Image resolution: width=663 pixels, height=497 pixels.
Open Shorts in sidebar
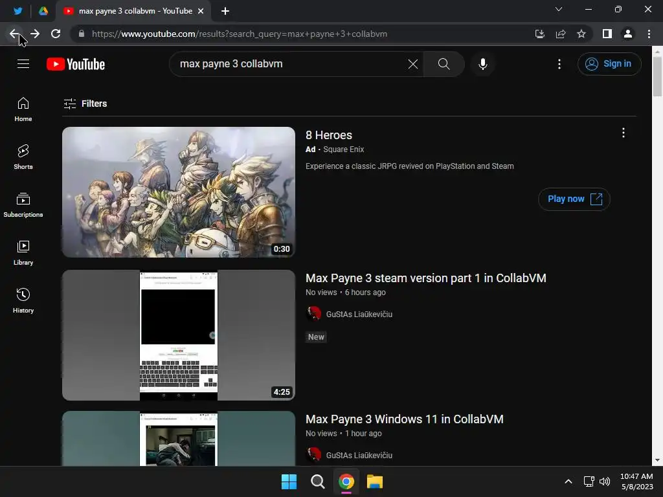click(23, 157)
